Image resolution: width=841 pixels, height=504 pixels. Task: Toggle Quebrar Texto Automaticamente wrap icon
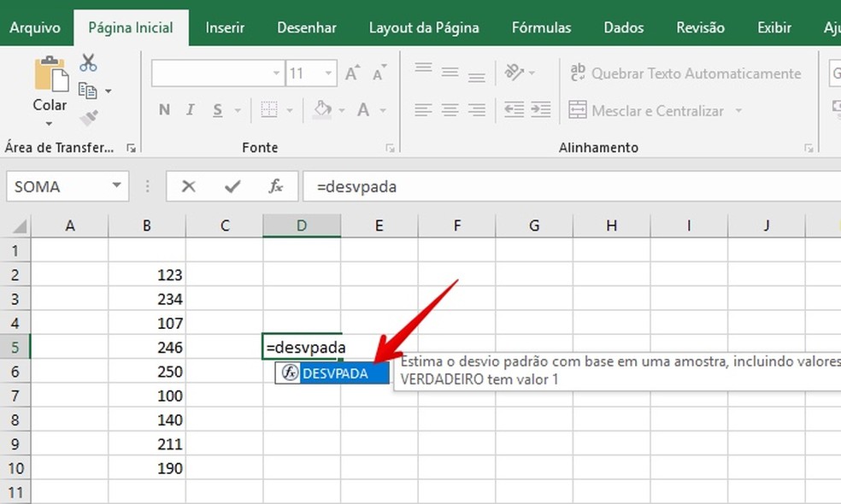tap(577, 73)
